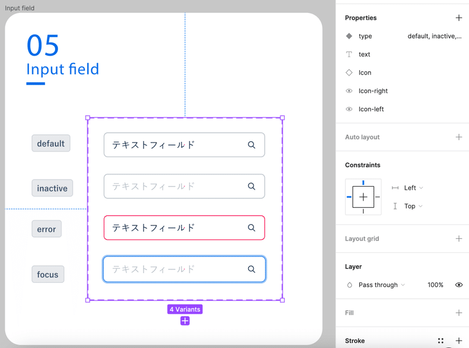Open the stroke styles four-dot icon
The width and height of the screenshot is (469, 348).
click(440, 340)
